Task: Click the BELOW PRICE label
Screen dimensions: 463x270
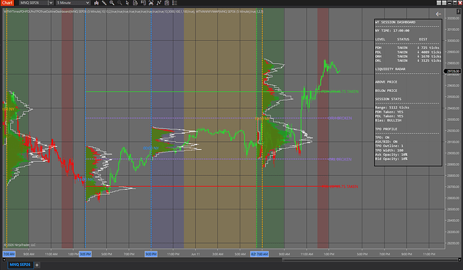Action: pos(386,91)
